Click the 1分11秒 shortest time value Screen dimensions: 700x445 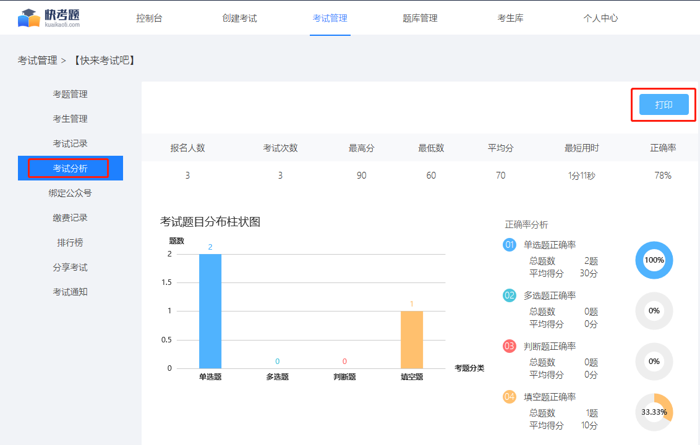pyautogui.click(x=582, y=176)
